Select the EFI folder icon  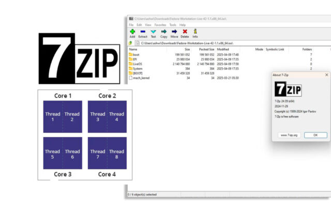point(131,59)
